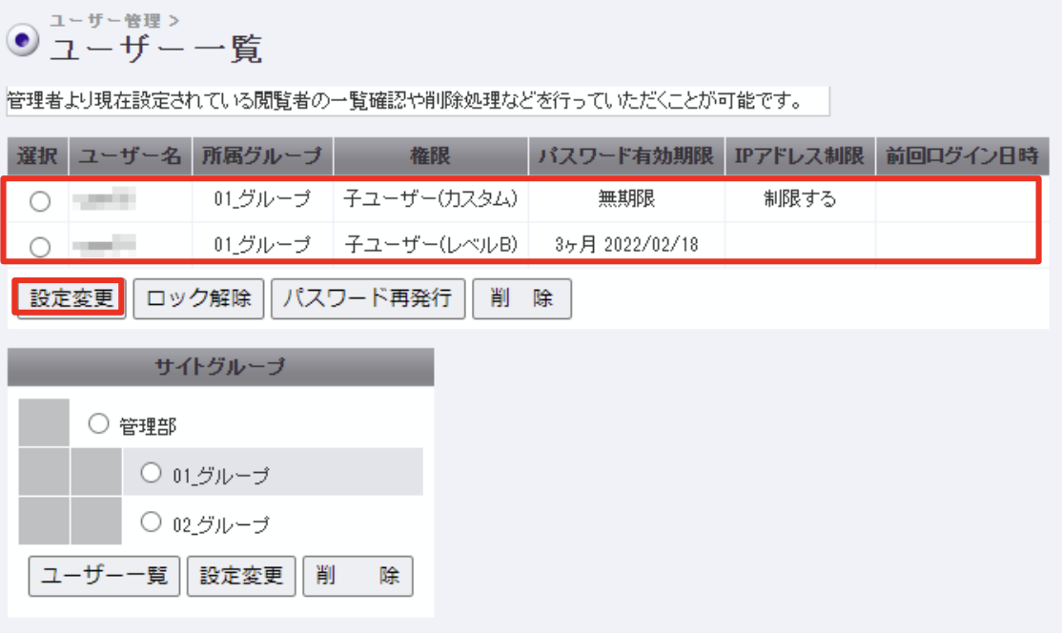This screenshot has height=633, width=1062.
Task: Click the パスワード再発行 button
Action: 368,298
